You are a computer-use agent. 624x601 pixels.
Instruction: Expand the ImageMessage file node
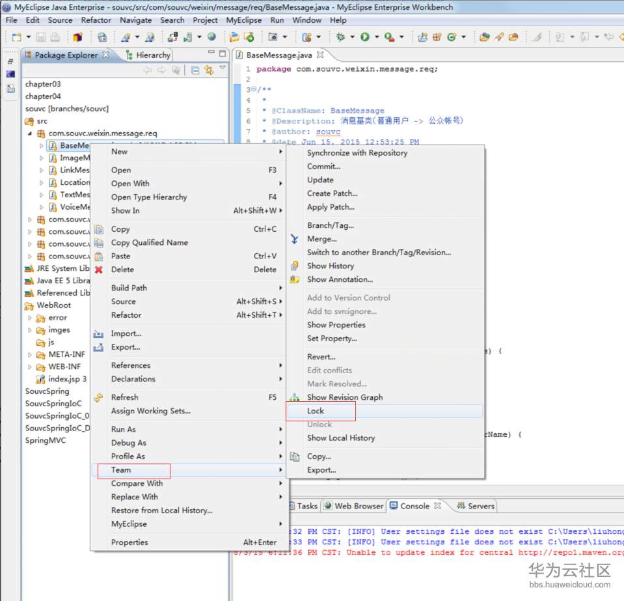41,158
